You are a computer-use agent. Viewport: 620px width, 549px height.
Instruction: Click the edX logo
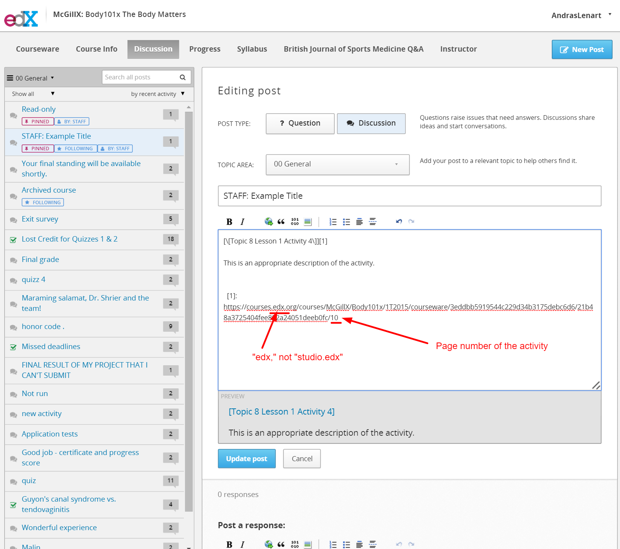click(21, 18)
